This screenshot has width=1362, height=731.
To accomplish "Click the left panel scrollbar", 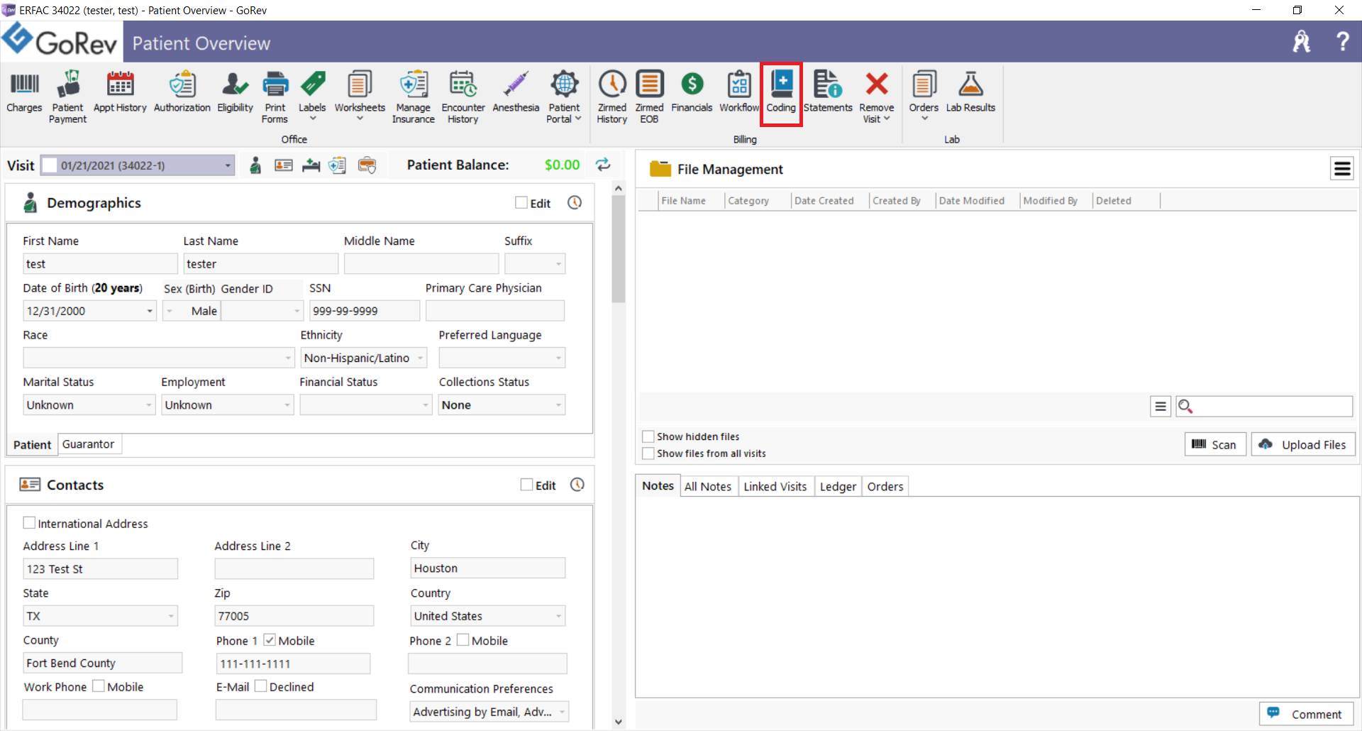I will [619, 248].
